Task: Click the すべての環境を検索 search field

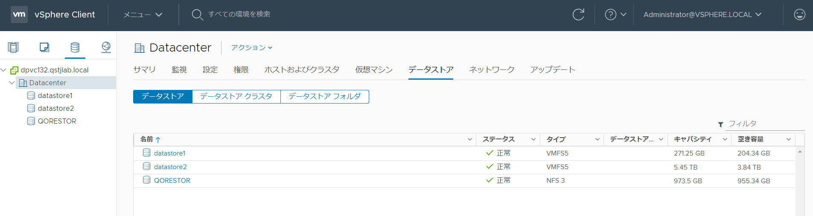Action: tap(239, 14)
